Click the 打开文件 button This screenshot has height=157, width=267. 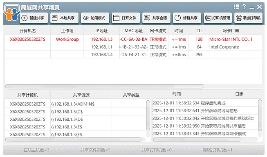pyautogui.click(x=126, y=18)
